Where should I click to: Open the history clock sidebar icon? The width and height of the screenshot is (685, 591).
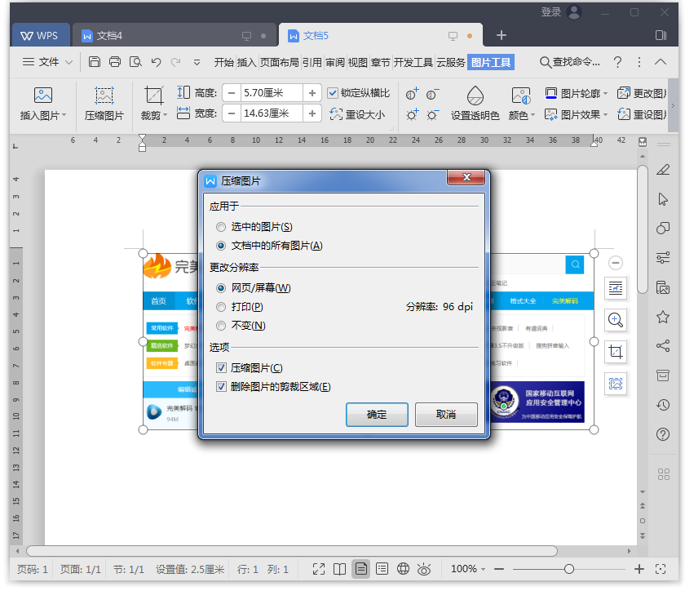[x=663, y=405]
